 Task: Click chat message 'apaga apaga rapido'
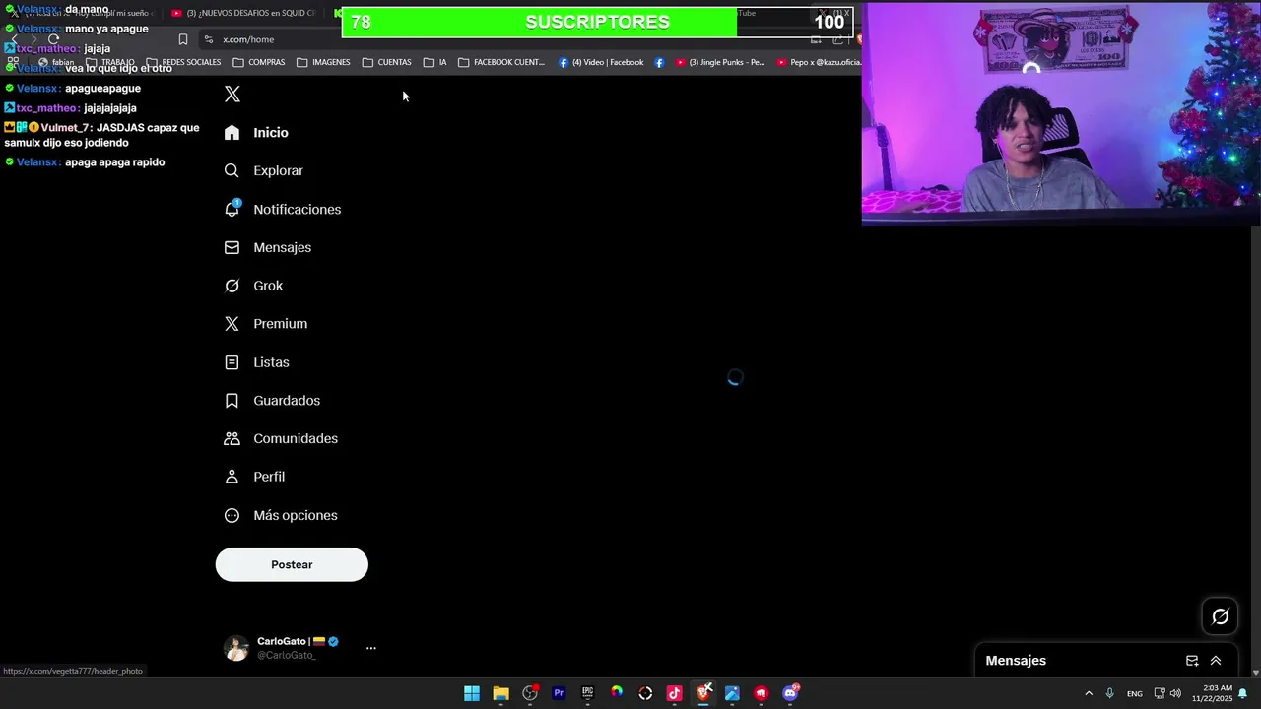[115, 162]
